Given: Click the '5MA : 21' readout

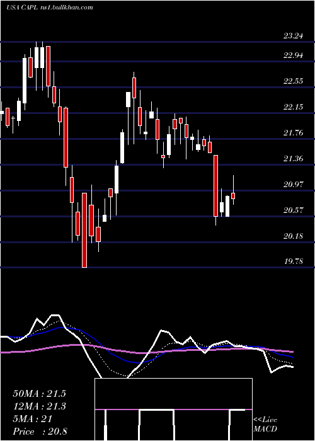Looking at the screenshot, I should click(x=33, y=419).
